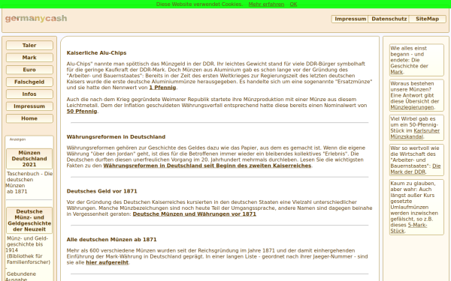Open the Taler menu button
Screen dimensions: 451x281
[x=29, y=45]
